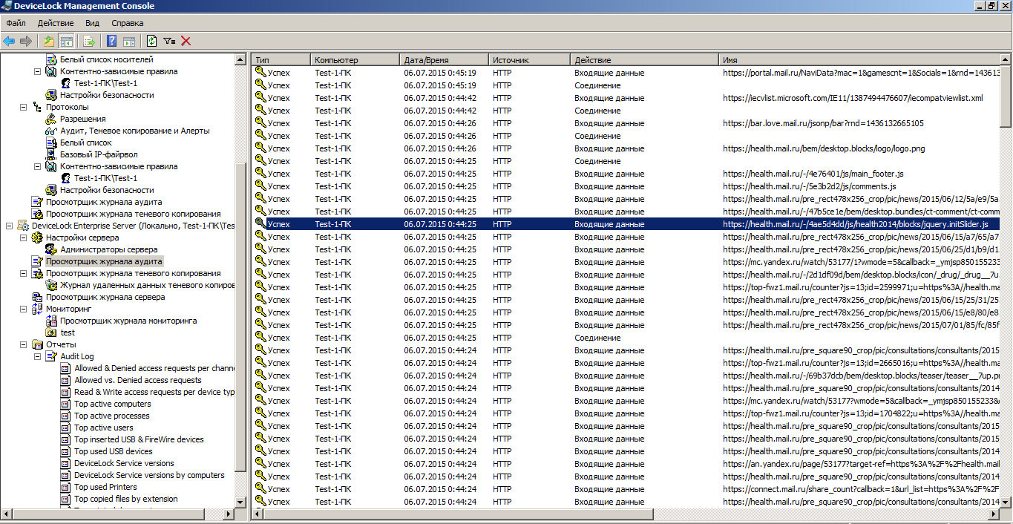Toggle the action pane toolbar icon
Viewport: 1013px width, 524px height.
click(x=129, y=41)
